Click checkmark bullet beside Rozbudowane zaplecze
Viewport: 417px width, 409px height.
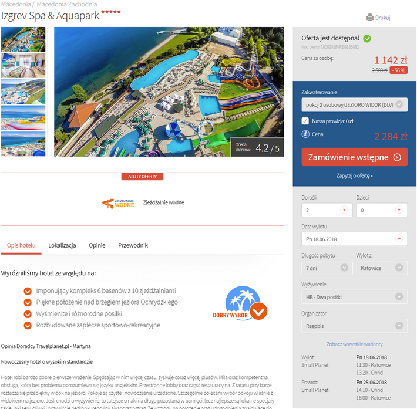pyautogui.click(x=28, y=325)
